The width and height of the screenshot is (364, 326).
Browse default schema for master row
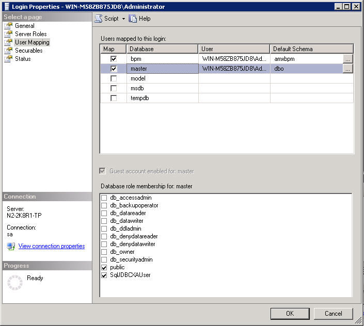point(347,69)
